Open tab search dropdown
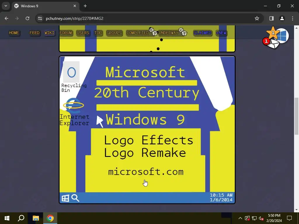The image size is (299, 224). [6, 6]
